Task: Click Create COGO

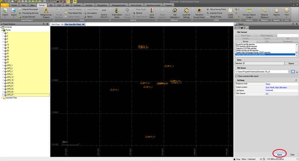Action: pos(230,13)
